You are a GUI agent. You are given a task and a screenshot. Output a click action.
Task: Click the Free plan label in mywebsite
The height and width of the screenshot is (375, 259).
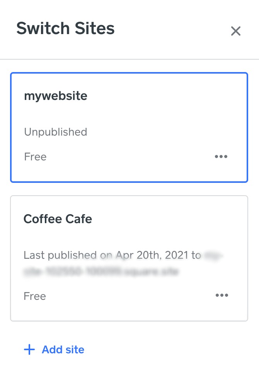[35, 157]
